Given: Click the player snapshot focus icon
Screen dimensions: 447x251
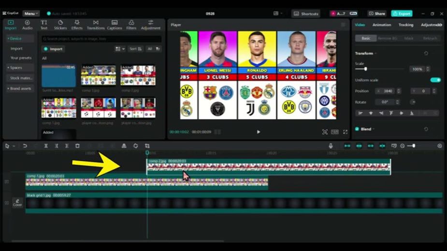Looking at the screenshot, I should point(325,132).
